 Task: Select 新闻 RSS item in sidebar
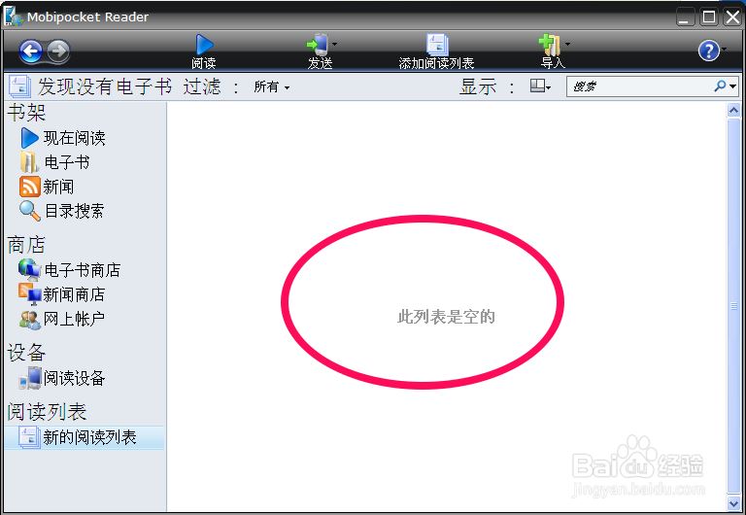[x=47, y=187]
